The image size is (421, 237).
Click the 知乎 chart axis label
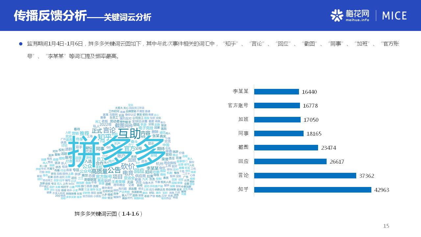click(x=243, y=190)
